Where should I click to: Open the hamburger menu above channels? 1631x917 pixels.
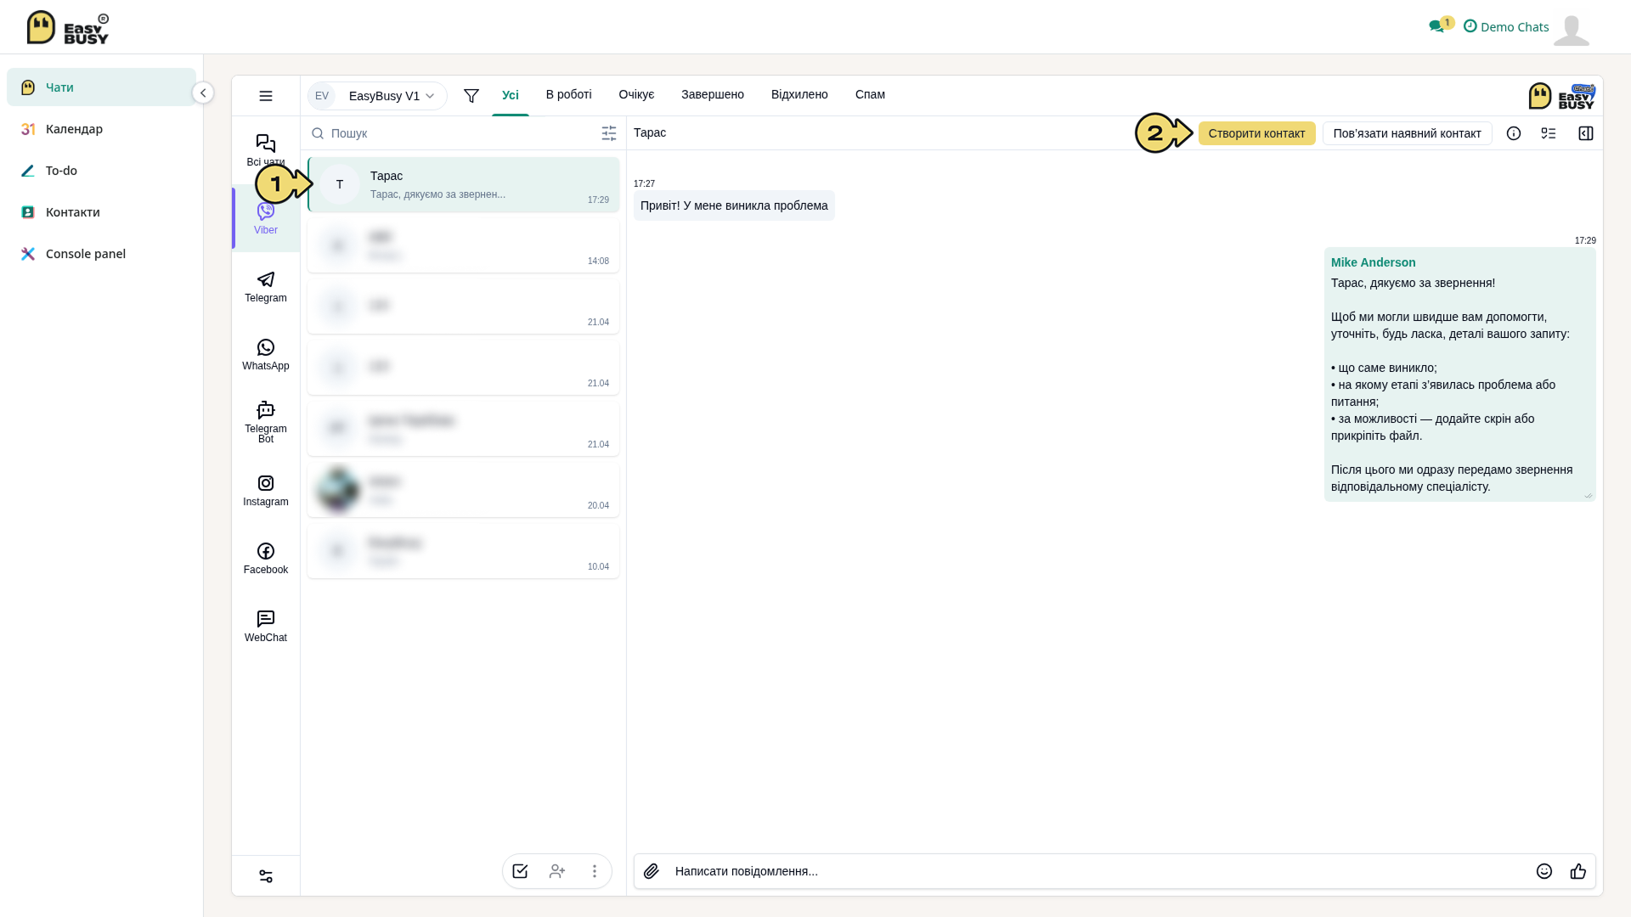click(266, 96)
